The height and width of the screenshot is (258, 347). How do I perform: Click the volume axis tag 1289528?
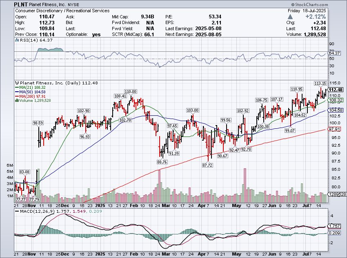point(337,194)
